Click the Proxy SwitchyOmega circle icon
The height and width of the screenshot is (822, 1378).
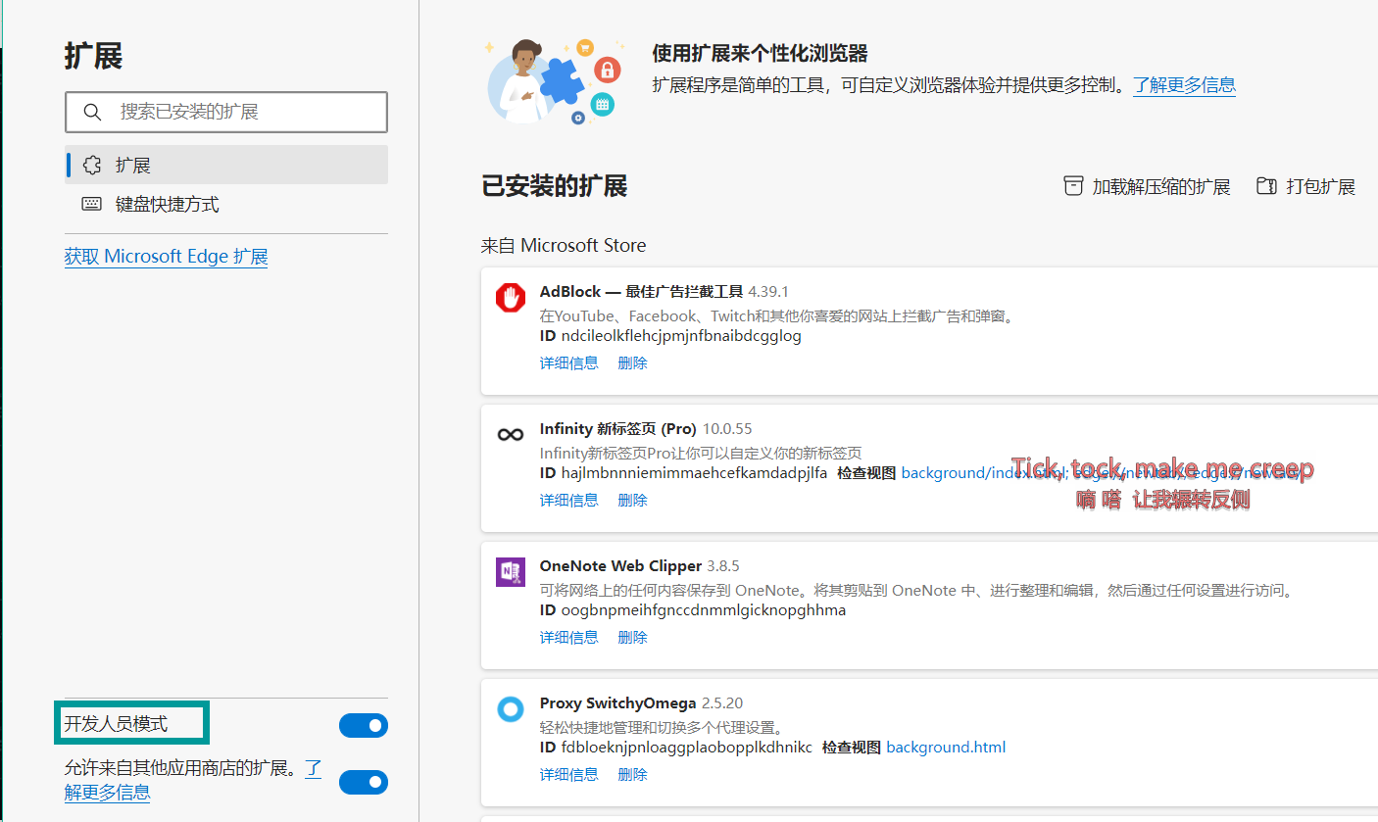tap(511, 709)
